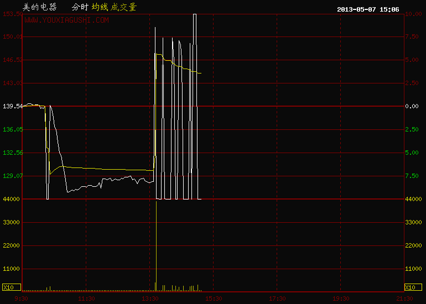This screenshot has width=426, height=304.
Task: Click the 150.01 price axis label
Action: pyautogui.click(x=13, y=36)
